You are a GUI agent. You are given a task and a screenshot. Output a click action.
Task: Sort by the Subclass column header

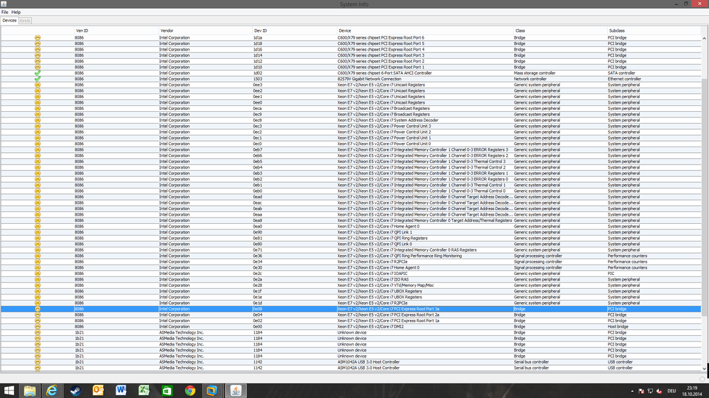tap(654, 30)
